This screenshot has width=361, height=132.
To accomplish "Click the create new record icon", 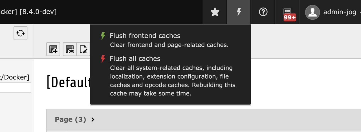I will click(53, 49).
